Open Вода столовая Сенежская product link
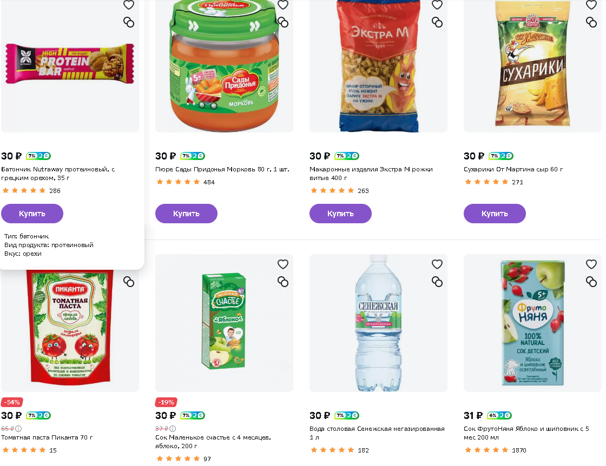Screen dimensions: 606x466 377,433
